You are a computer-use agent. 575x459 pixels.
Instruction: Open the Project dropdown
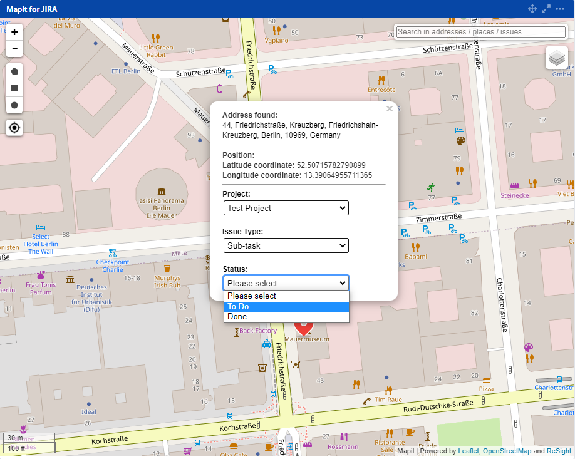click(x=286, y=208)
